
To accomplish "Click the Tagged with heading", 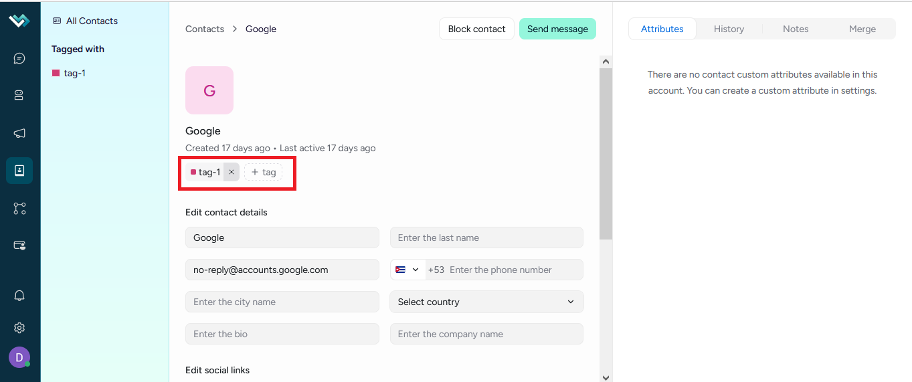I will [78, 49].
